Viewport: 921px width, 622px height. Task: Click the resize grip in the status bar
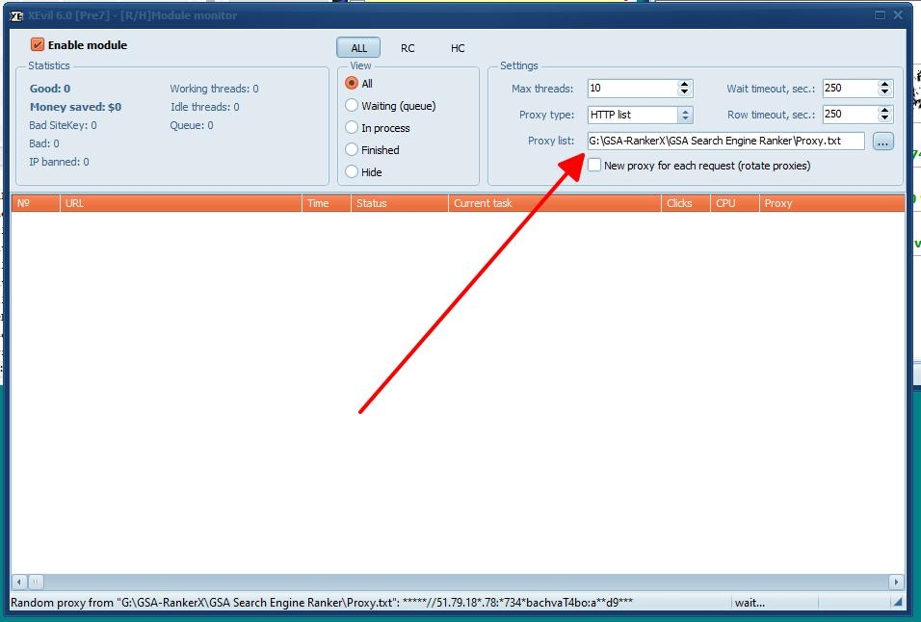(897, 603)
